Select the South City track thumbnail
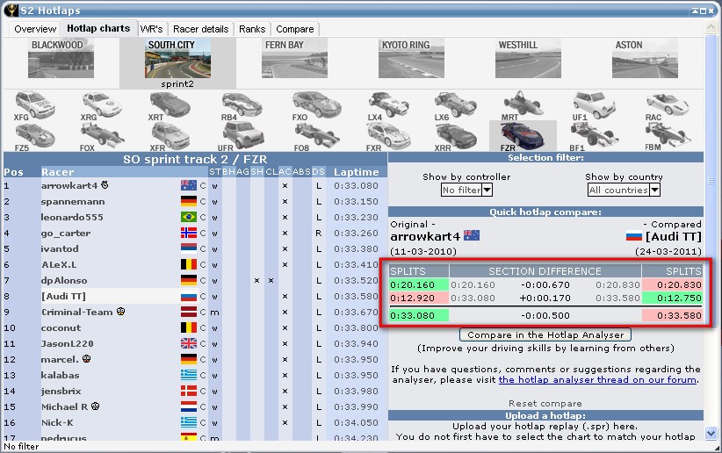The width and height of the screenshot is (722, 453). coord(177,59)
